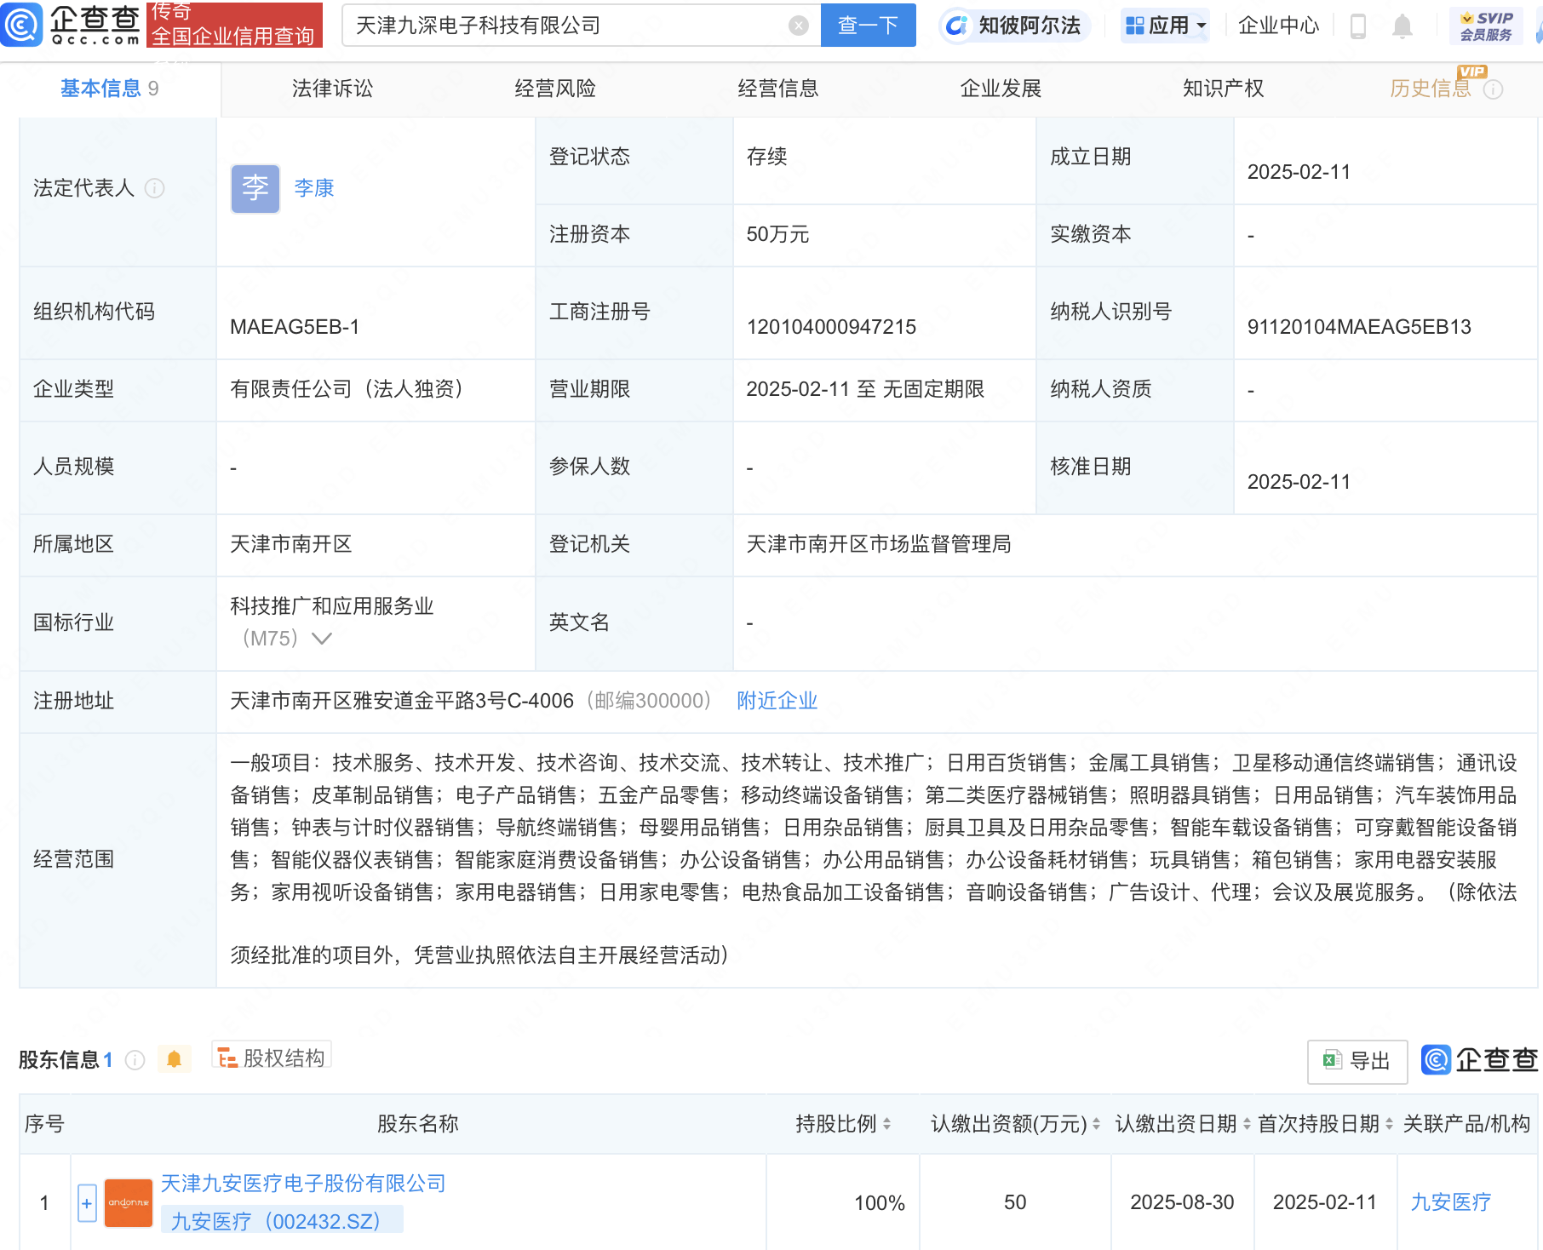
Task: Click the orange bell shareholder alert icon
Action: coord(175,1059)
